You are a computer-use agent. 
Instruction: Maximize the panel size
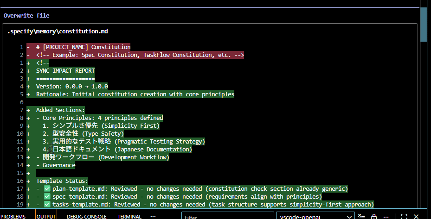pos(404,216)
